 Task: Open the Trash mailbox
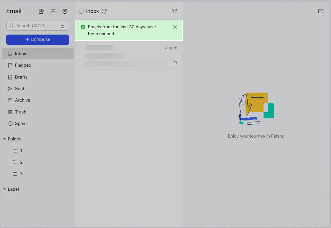(38, 112)
